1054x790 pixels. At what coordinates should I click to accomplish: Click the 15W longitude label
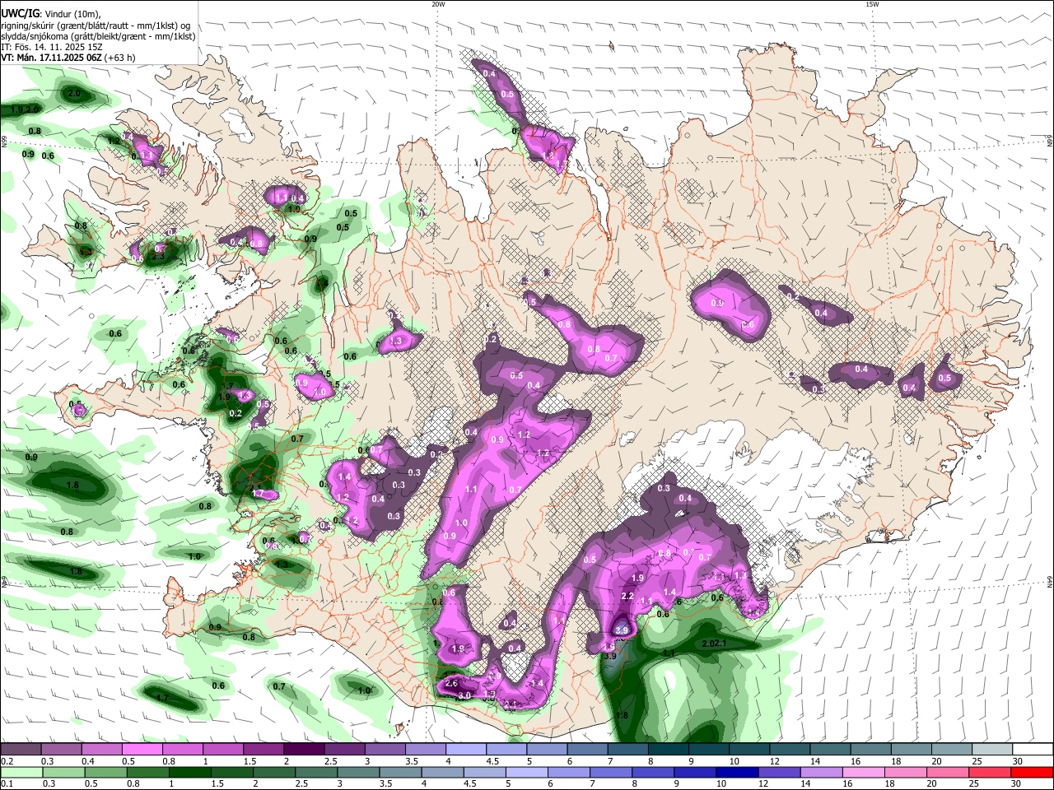coord(872,4)
